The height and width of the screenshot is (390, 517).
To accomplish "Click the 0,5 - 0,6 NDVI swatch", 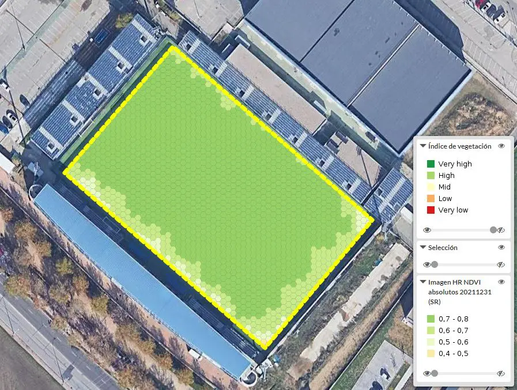I will (x=431, y=342).
